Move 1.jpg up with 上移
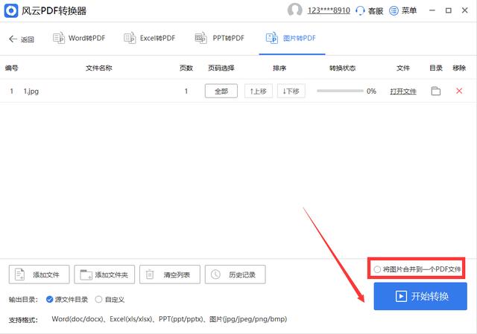This screenshot has width=477, height=334. click(x=259, y=91)
